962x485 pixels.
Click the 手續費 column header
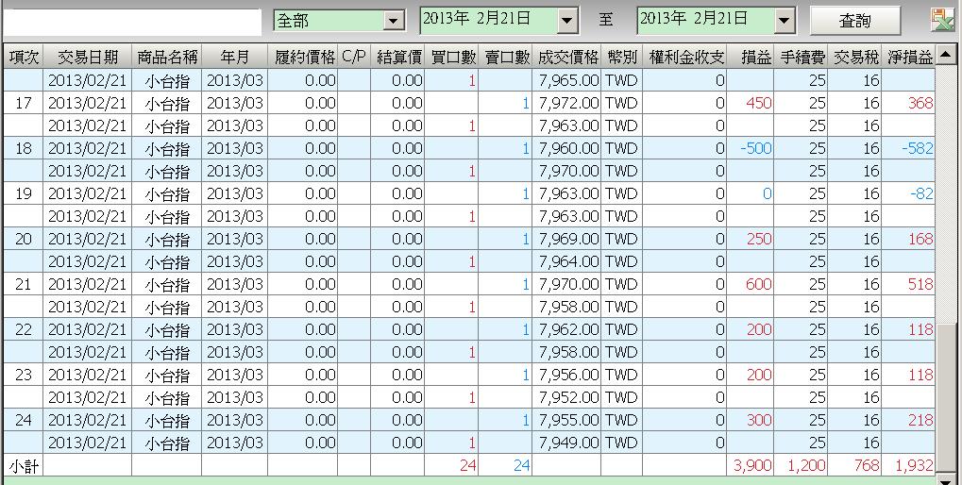(801, 57)
